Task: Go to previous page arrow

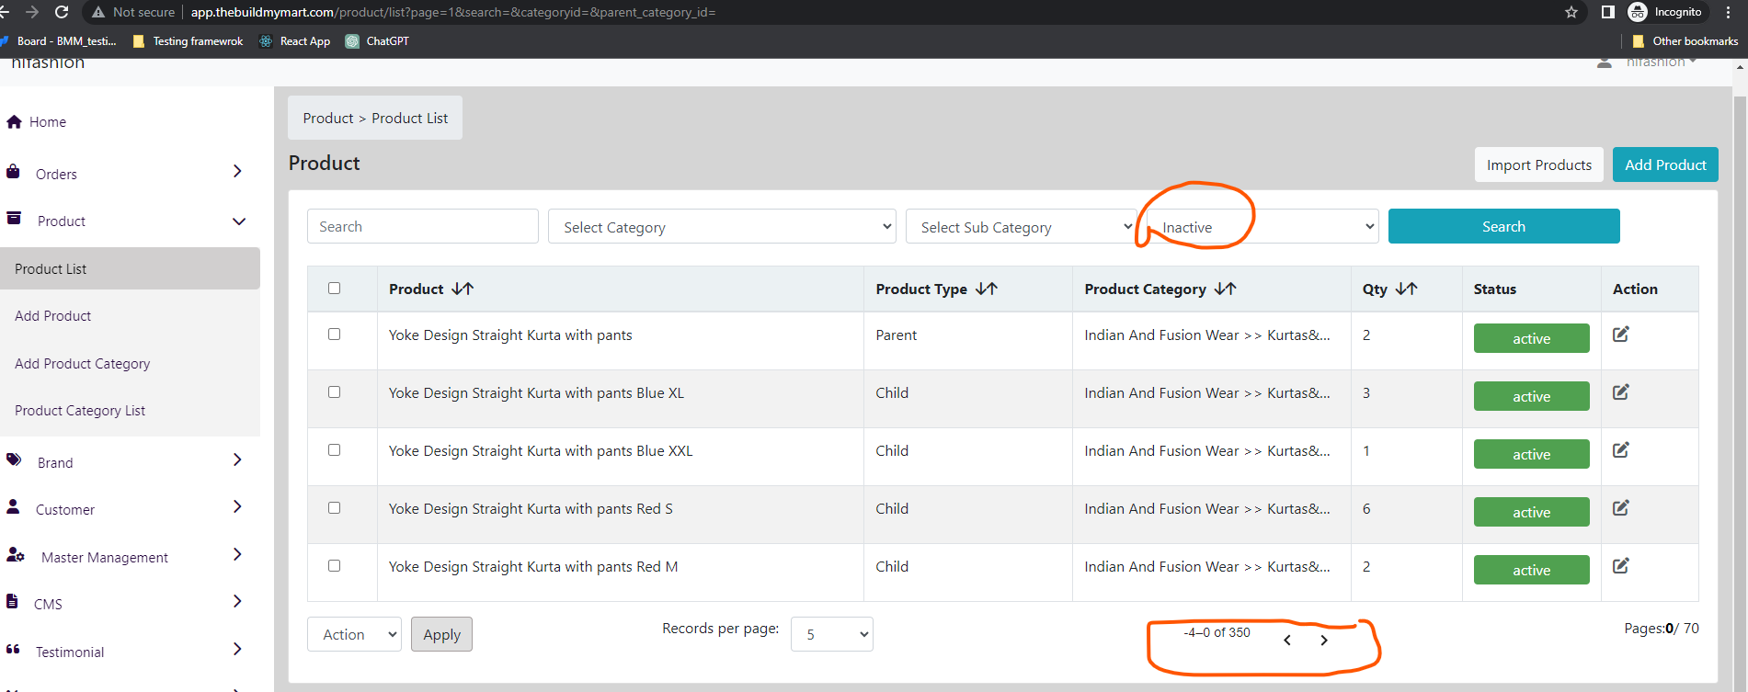Action: click(1287, 641)
